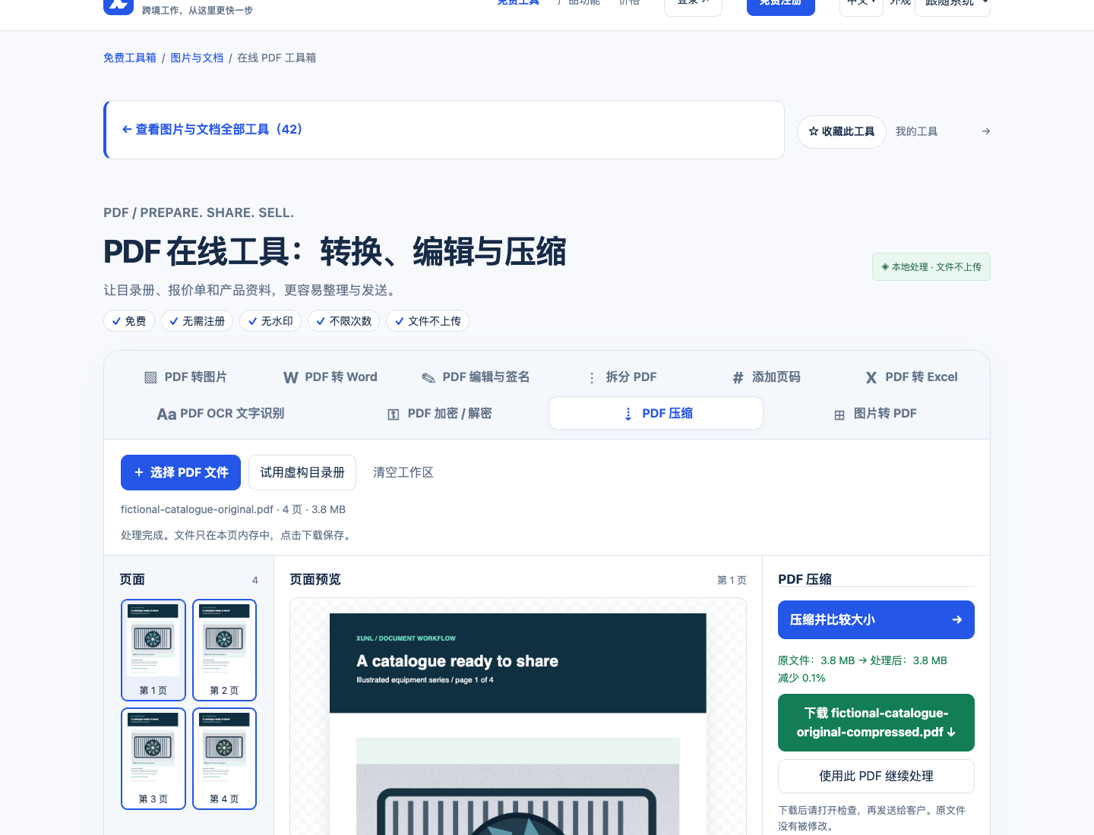This screenshot has height=835, width=1094.
Task: Select the 添加页码 hash icon
Action: 738,377
